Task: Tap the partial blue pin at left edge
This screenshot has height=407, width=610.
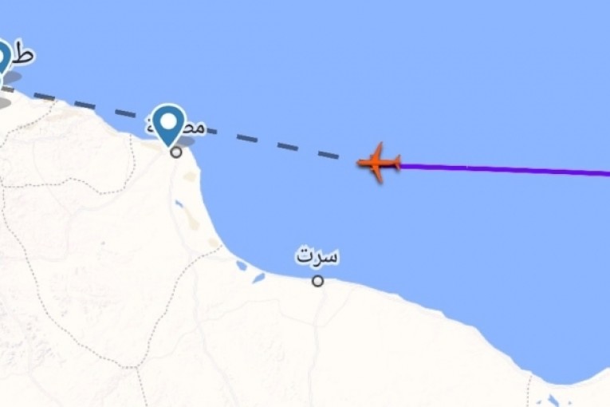Action: point(5,58)
